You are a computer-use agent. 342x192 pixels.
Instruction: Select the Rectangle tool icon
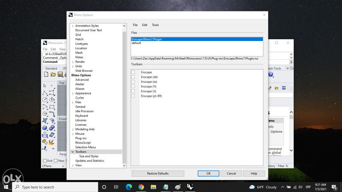point(52,107)
